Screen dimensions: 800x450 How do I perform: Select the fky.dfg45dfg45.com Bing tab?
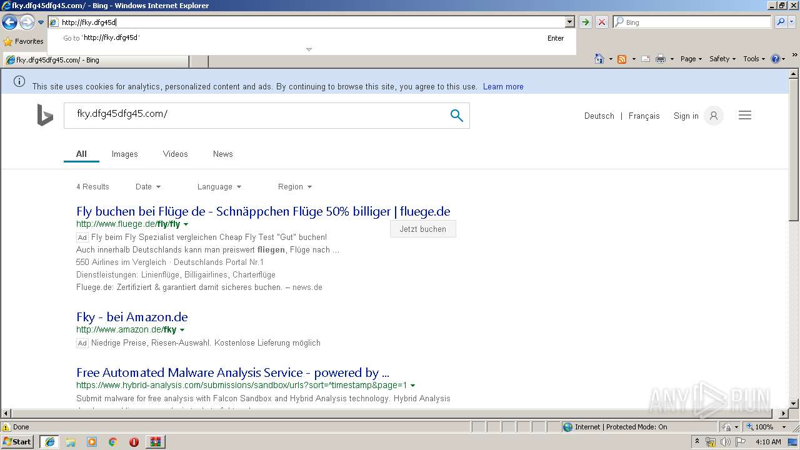[96, 61]
